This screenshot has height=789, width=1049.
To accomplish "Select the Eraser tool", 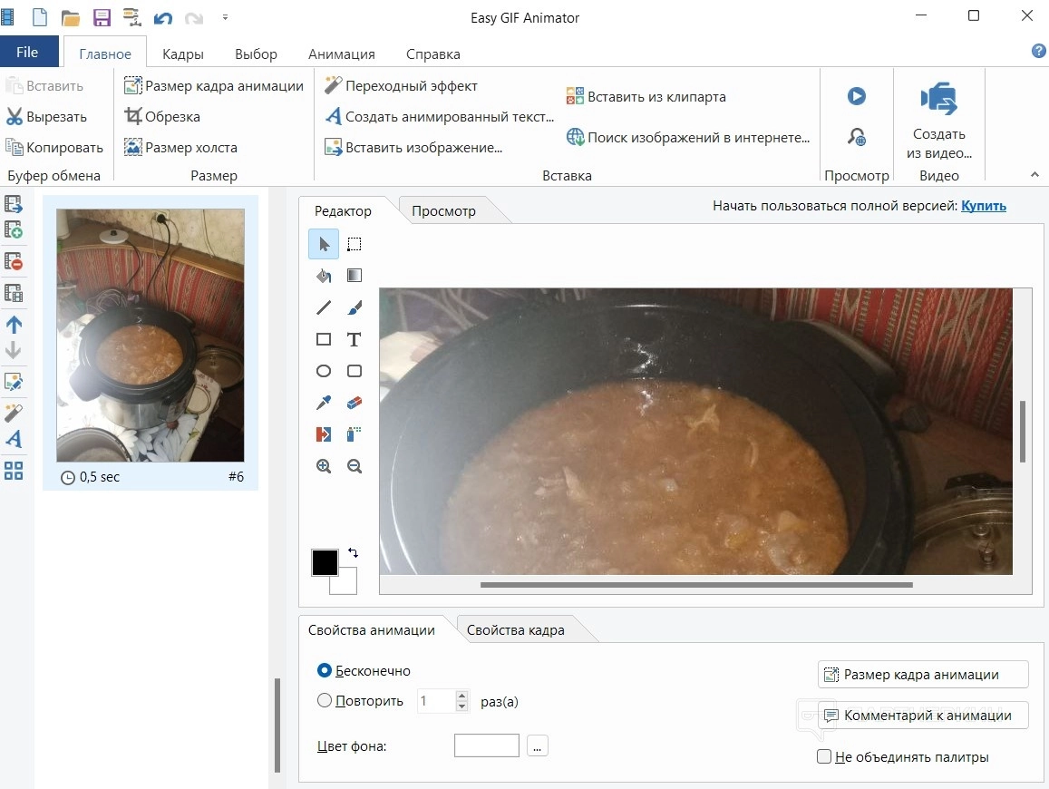I will [354, 403].
